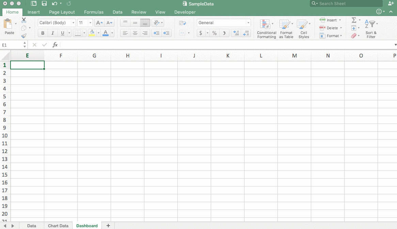The image size is (397, 229).
Task: Open the Borders dropdown arrow
Action: tap(84, 33)
